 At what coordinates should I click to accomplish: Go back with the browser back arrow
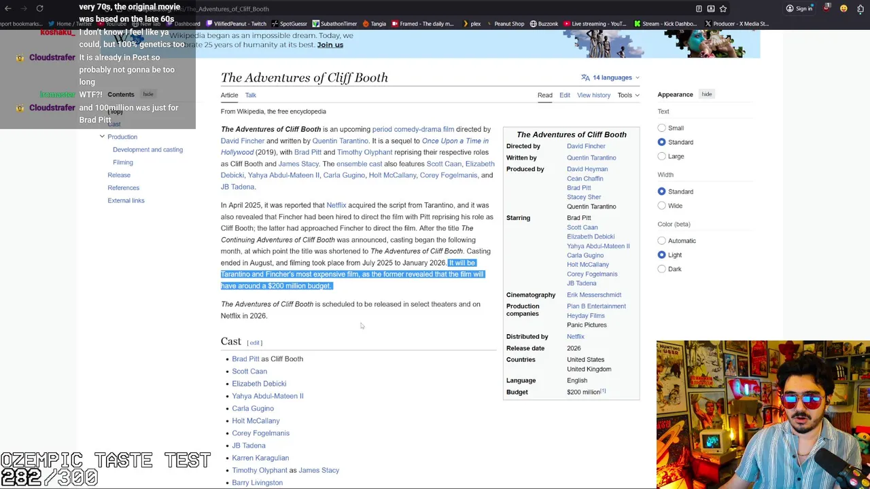click(8, 9)
